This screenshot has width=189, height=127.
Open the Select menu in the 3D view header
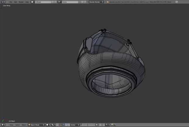click(x=17, y=125)
